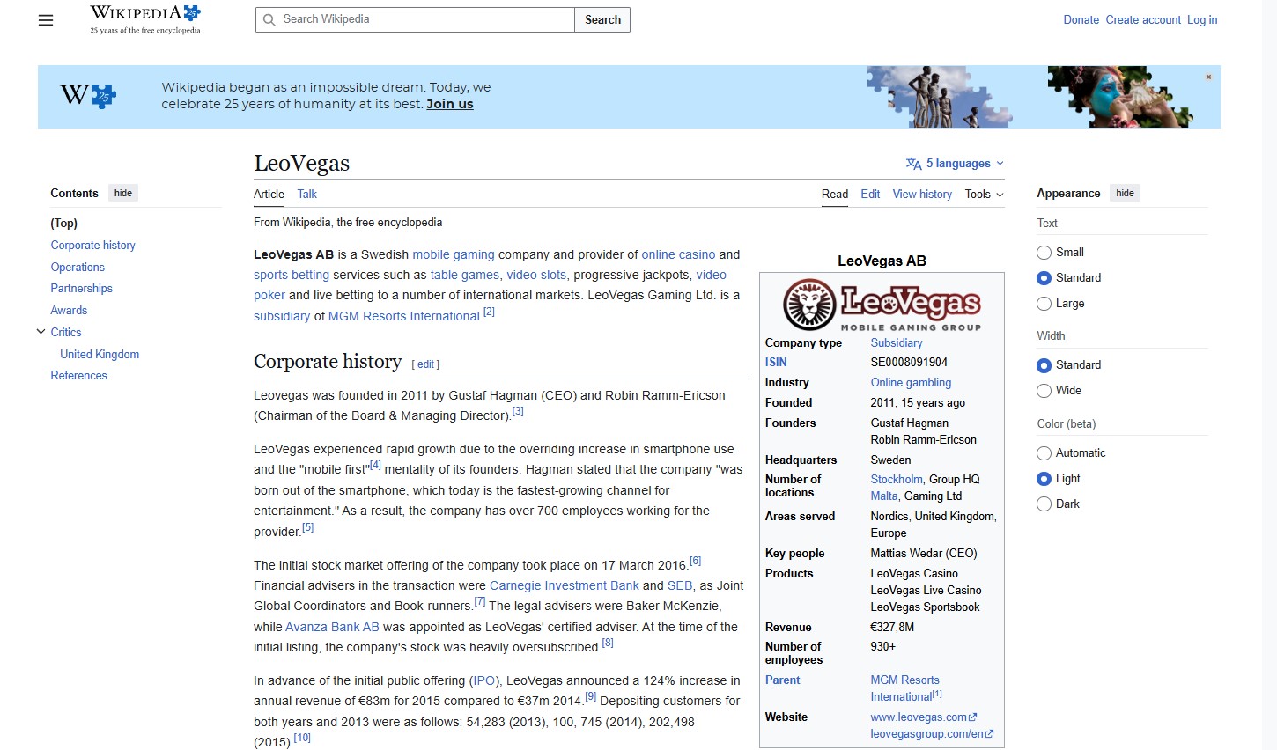1277x750 pixels.
Task: Hide the Appearance panel
Action: pos(1125,192)
